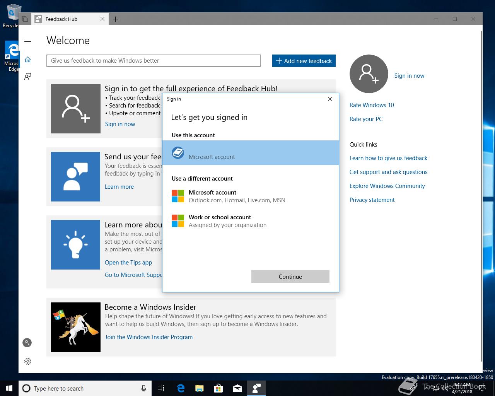Open Microsoft Store from taskbar
The width and height of the screenshot is (495, 396).
pyautogui.click(x=218, y=388)
